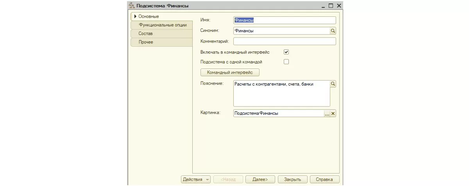469x186 pixels.
Task: Minimize the Подсистема Финансы window
Action: [323, 6]
